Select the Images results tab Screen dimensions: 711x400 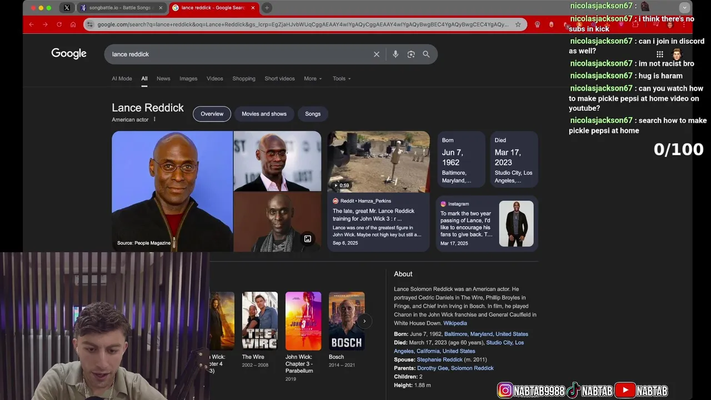(x=188, y=78)
